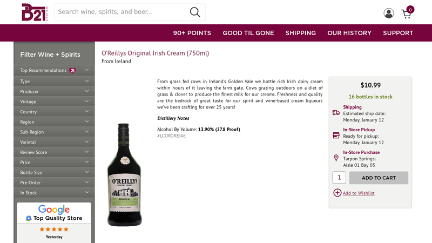Open the 90+ POINTS menu item

click(x=192, y=33)
